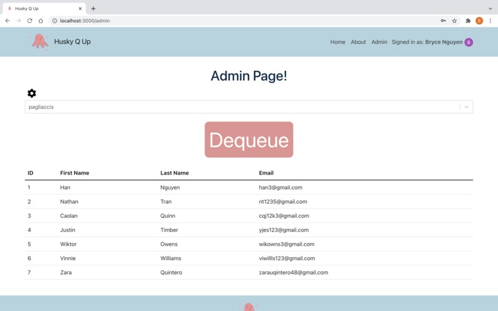Click the Husky Q Up brand text
This screenshot has height=311, width=498.
click(72, 41)
